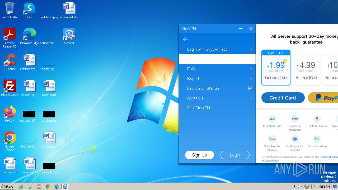Click the highlighted blank menu row
338x190 pixels.
[x=217, y=59]
